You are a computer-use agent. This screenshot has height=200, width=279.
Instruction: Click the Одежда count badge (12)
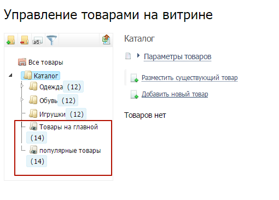click(x=73, y=87)
